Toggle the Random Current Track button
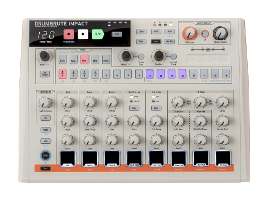Viewport: 268px width, 201px height. click(174, 56)
